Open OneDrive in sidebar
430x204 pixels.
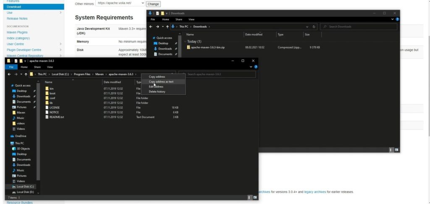pyautogui.click(x=18, y=136)
